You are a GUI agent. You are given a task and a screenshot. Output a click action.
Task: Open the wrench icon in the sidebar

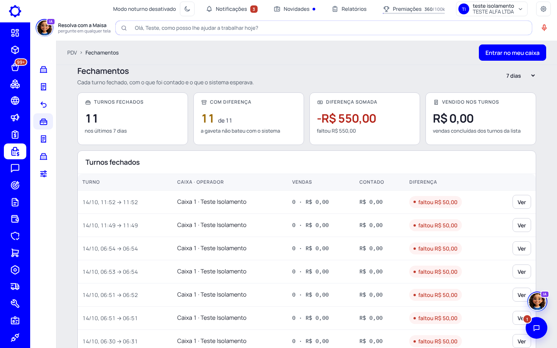pyautogui.click(x=15, y=304)
